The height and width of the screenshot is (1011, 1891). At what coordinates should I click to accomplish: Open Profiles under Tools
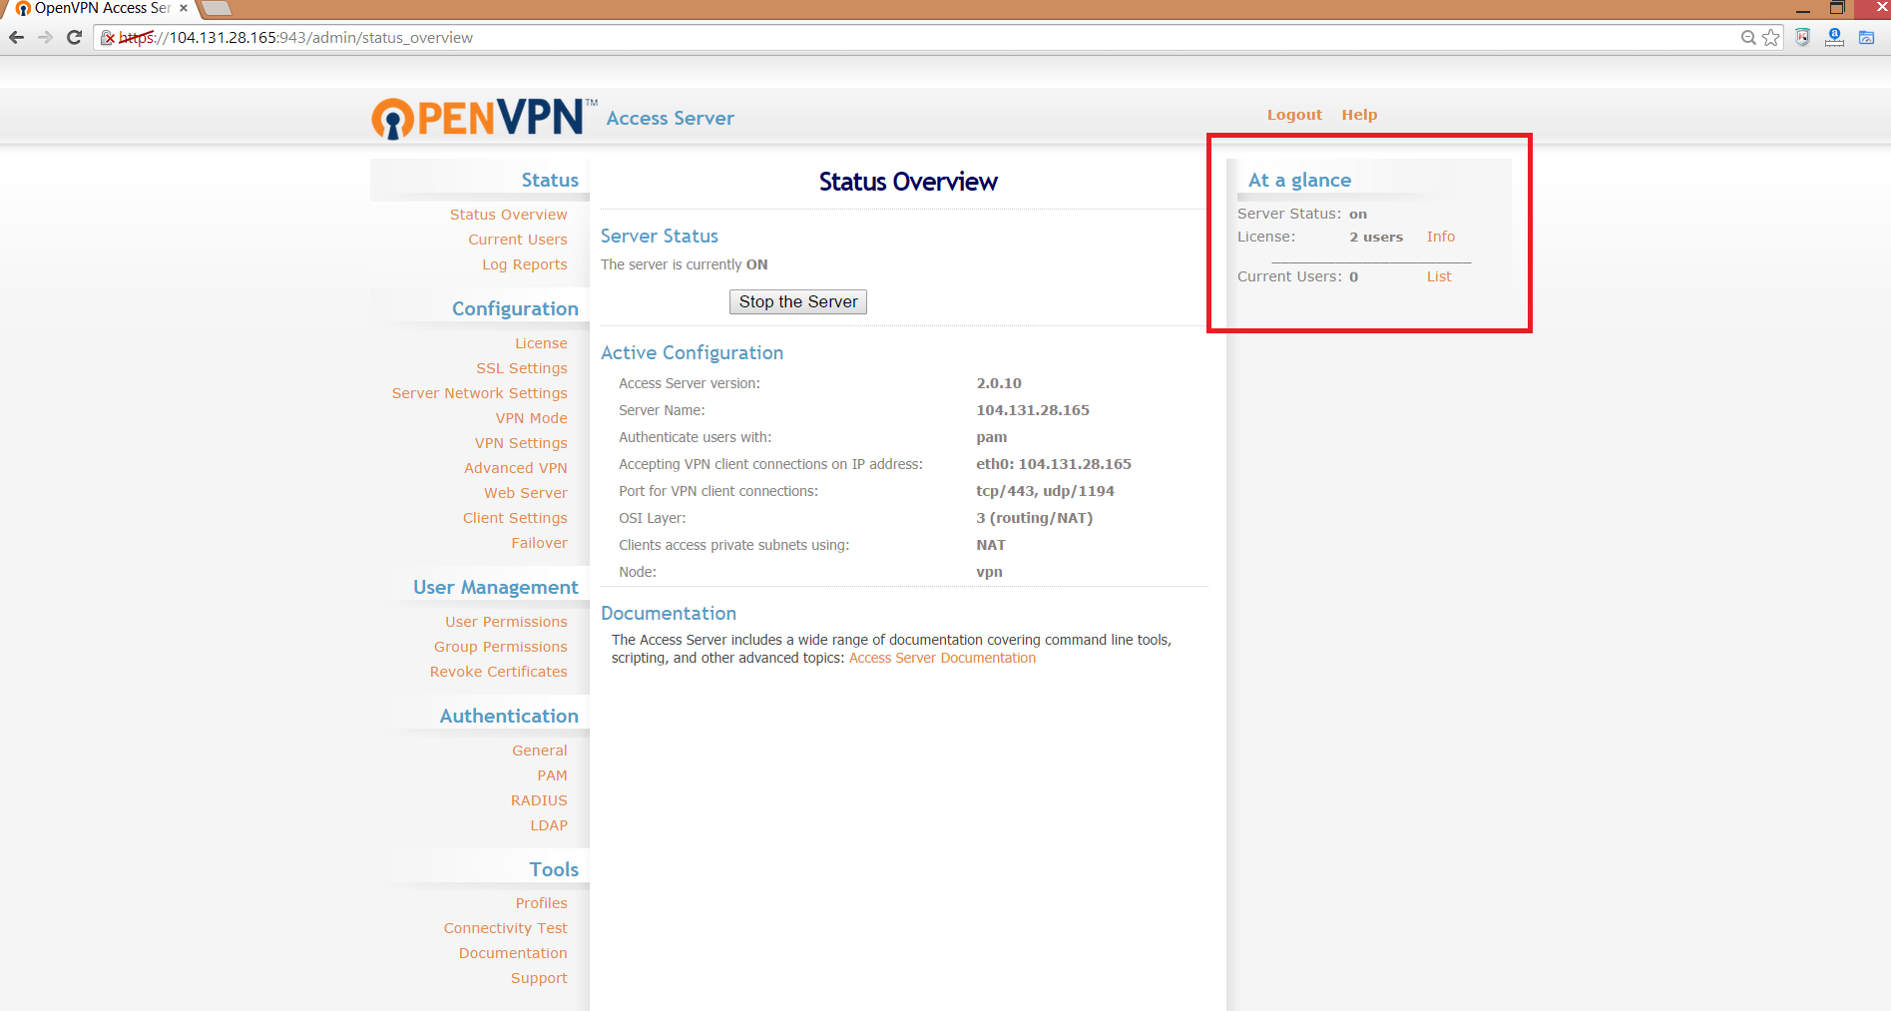[542, 903]
